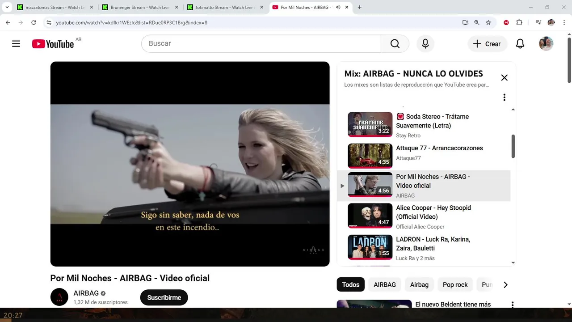This screenshot has width=572, height=322.
Task: Select the Todos filter chip
Action: click(351, 284)
